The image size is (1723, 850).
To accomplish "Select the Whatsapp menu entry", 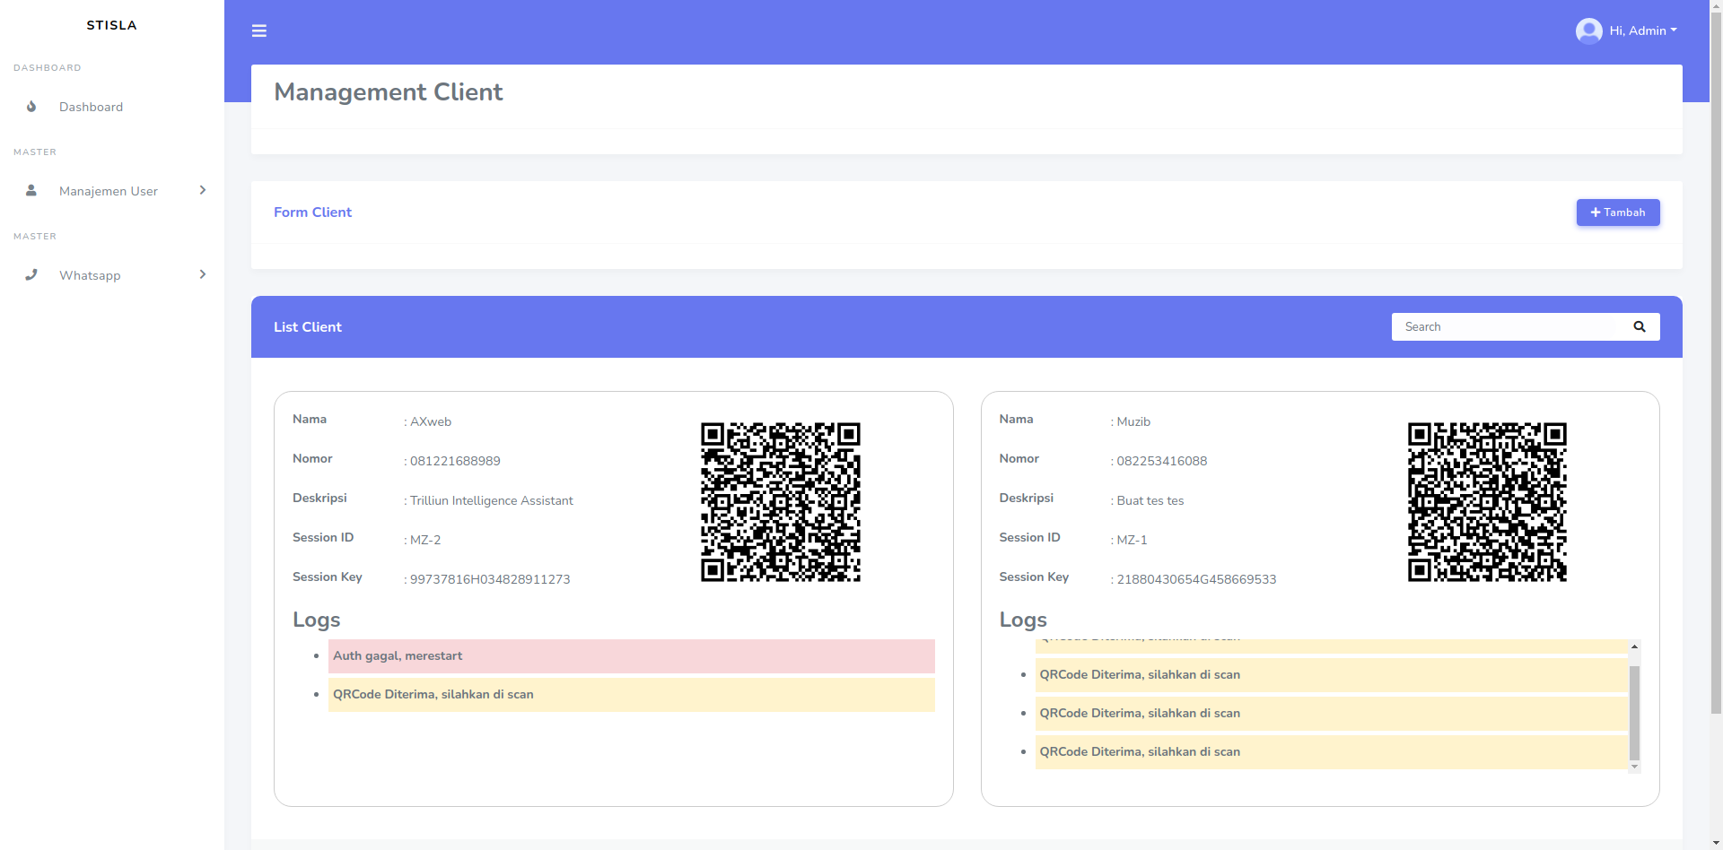I will (90, 275).
